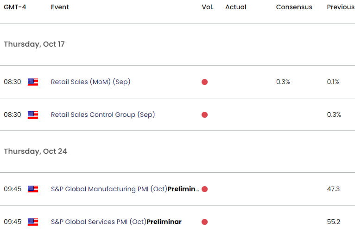355x236 pixels.
Task: Click the Consensus column header
Action: coord(294,7)
